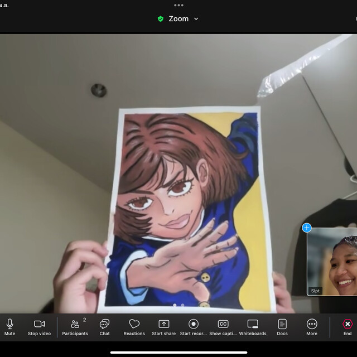357x357 pixels.
Task: Mute the microphone
Action: point(10,327)
